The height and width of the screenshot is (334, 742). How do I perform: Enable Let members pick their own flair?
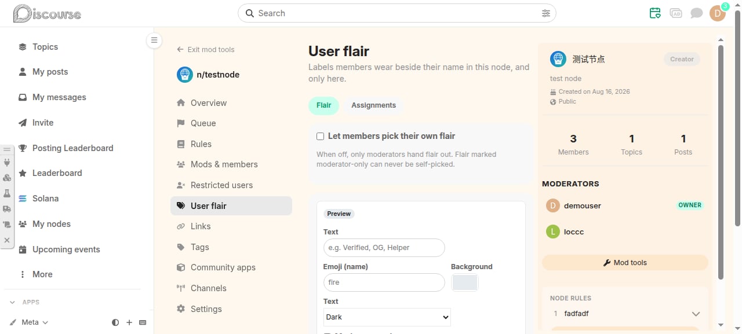pos(320,137)
